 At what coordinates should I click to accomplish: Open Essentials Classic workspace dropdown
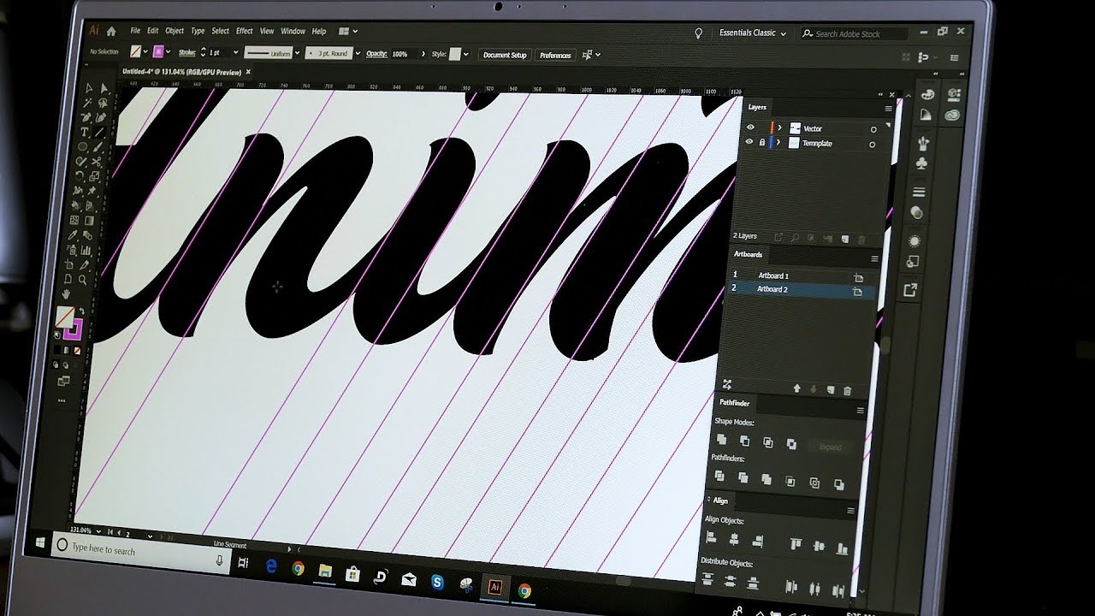[753, 33]
